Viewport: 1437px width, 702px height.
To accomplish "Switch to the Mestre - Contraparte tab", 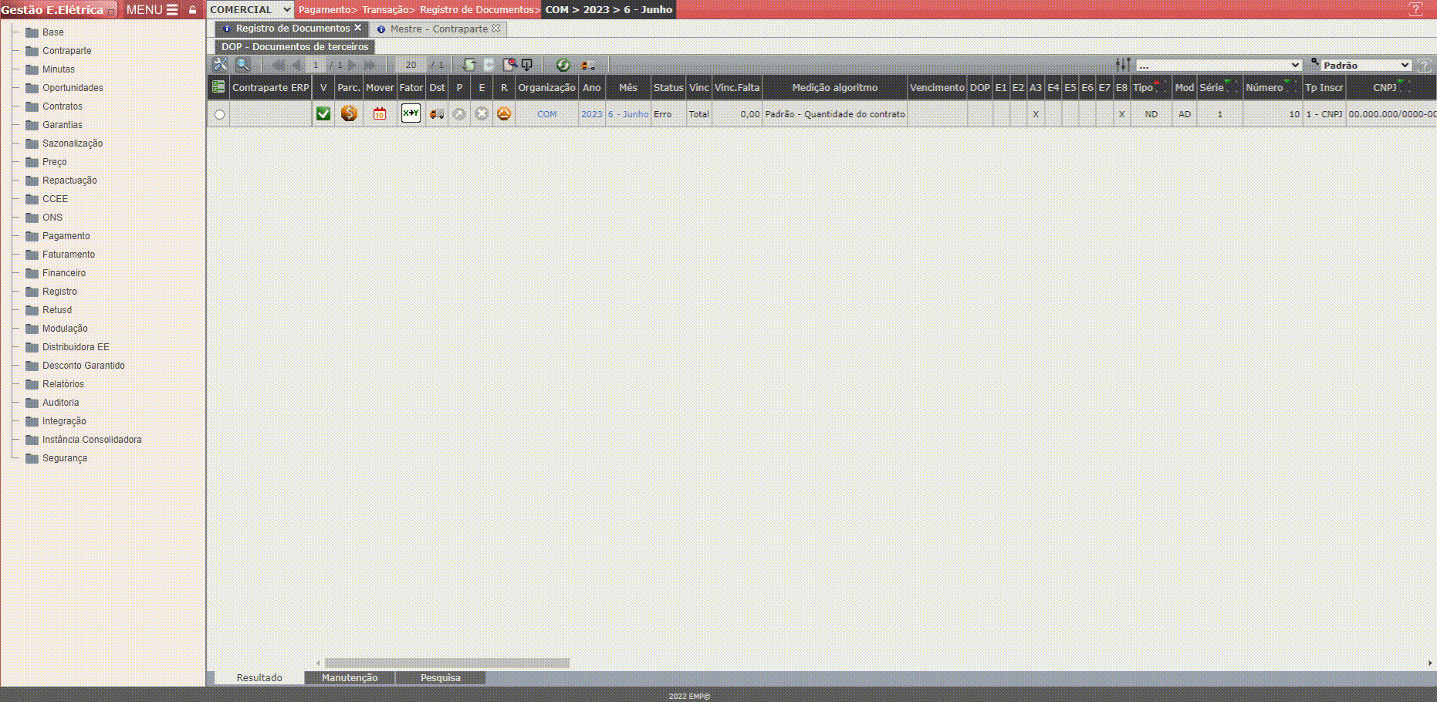I will (x=438, y=29).
